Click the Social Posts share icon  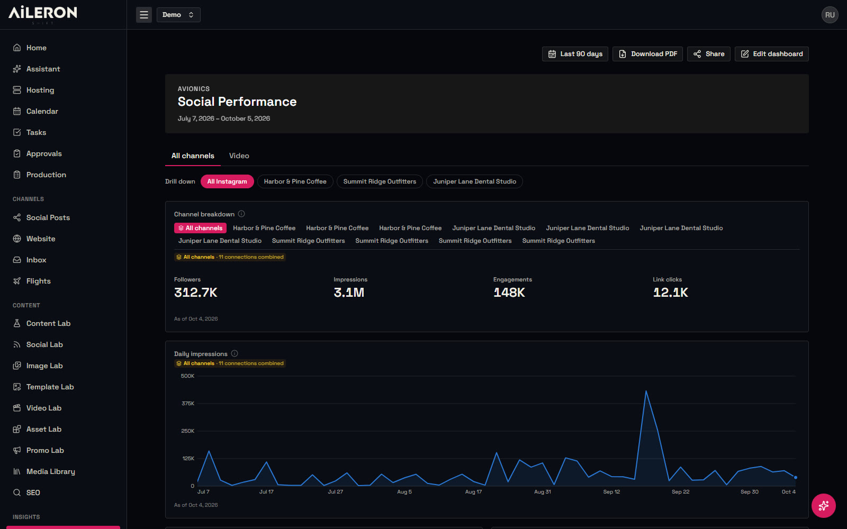click(x=17, y=217)
